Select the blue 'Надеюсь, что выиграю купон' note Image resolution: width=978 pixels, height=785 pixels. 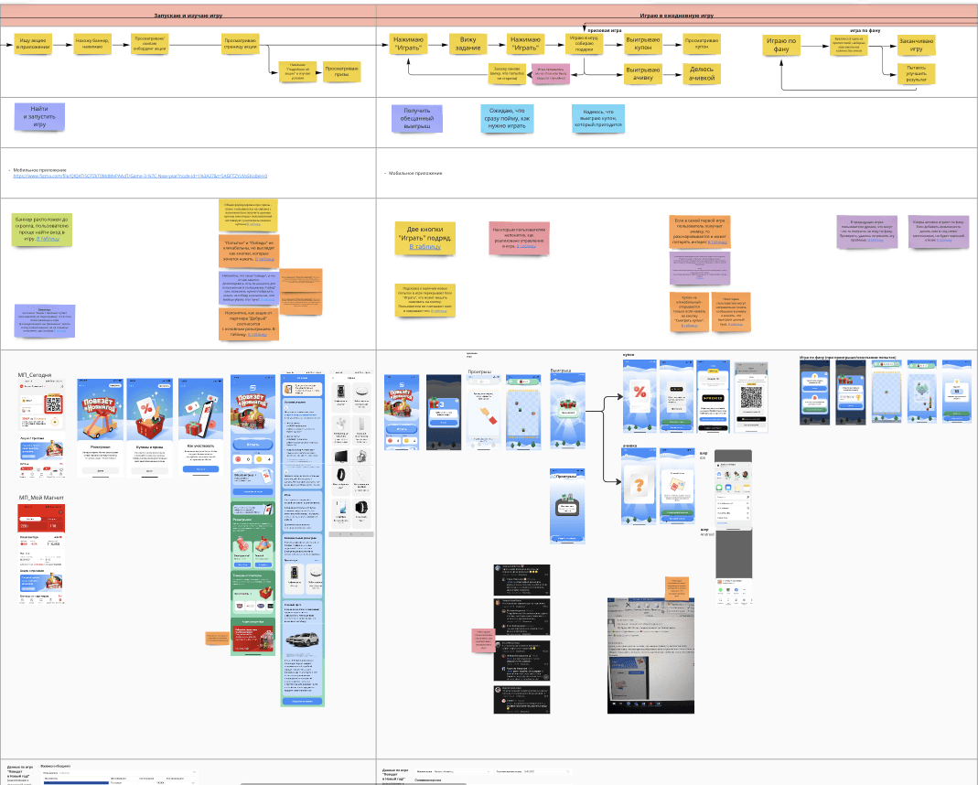[598, 118]
